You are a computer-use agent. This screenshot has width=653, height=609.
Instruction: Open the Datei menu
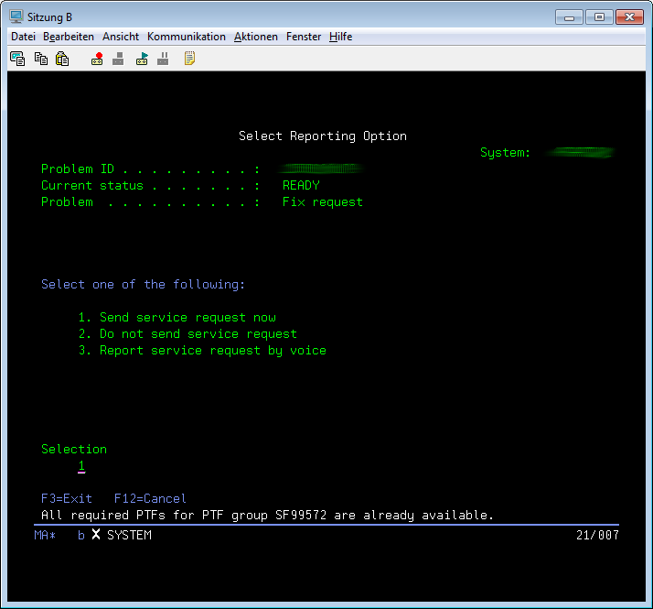[23, 37]
